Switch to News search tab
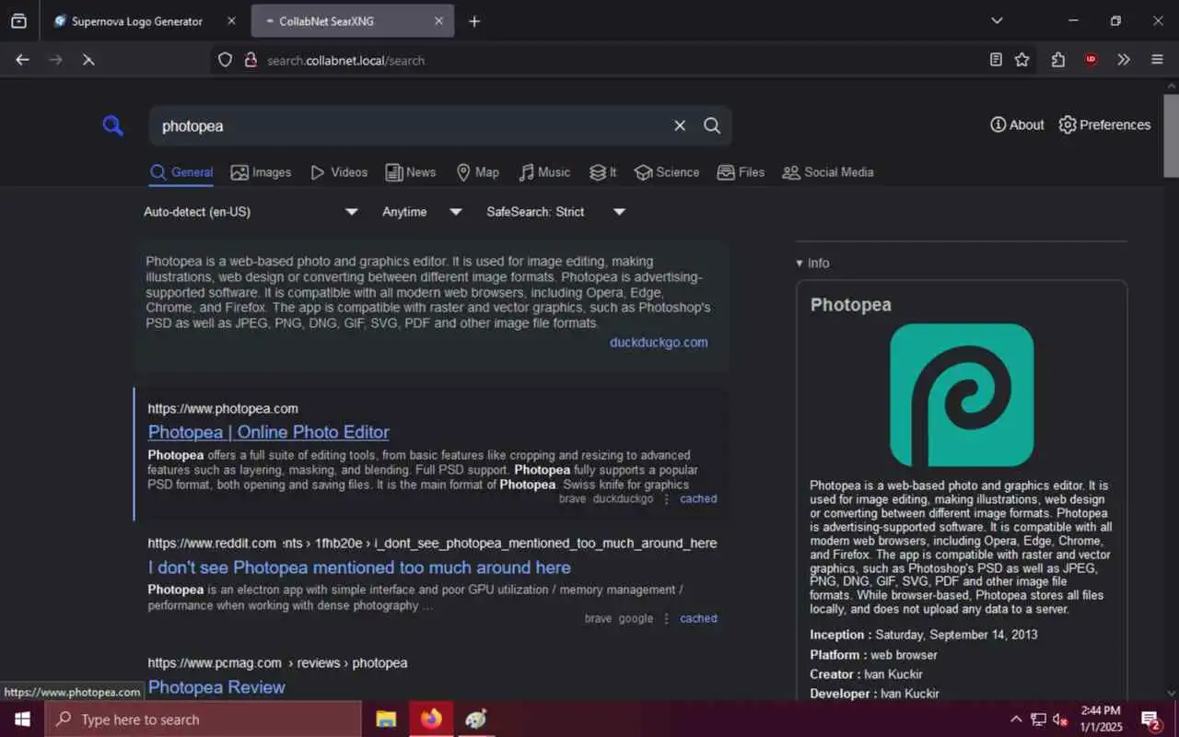 coord(411,172)
